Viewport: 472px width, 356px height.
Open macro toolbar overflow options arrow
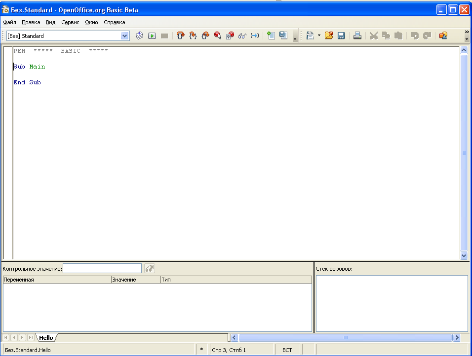pyautogui.click(x=295, y=39)
